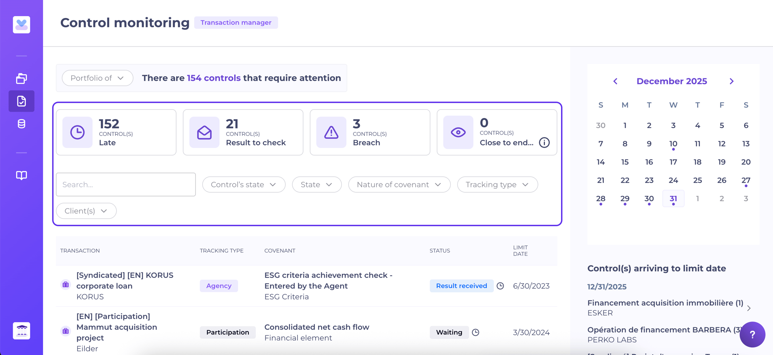Expand Financement acquisition immobilière entry chevron
773x355 pixels.
pos(749,308)
